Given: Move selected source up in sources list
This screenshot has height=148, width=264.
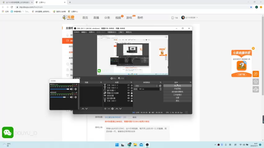Looking at the screenshot, I should [117, 109].
